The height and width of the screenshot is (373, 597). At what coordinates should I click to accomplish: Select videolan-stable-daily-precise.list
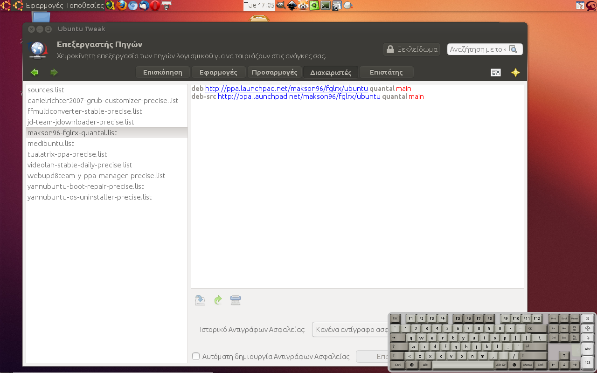107,165
